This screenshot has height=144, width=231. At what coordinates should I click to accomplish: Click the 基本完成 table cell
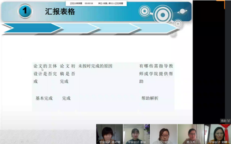[44, 98]
